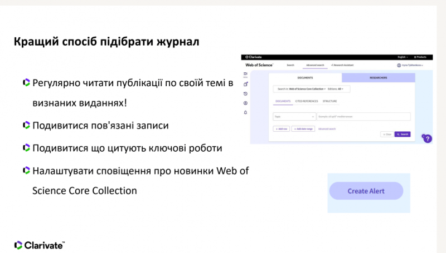Go to the Search nav item
Screen dimensions: 446x253
click(290, 65)
